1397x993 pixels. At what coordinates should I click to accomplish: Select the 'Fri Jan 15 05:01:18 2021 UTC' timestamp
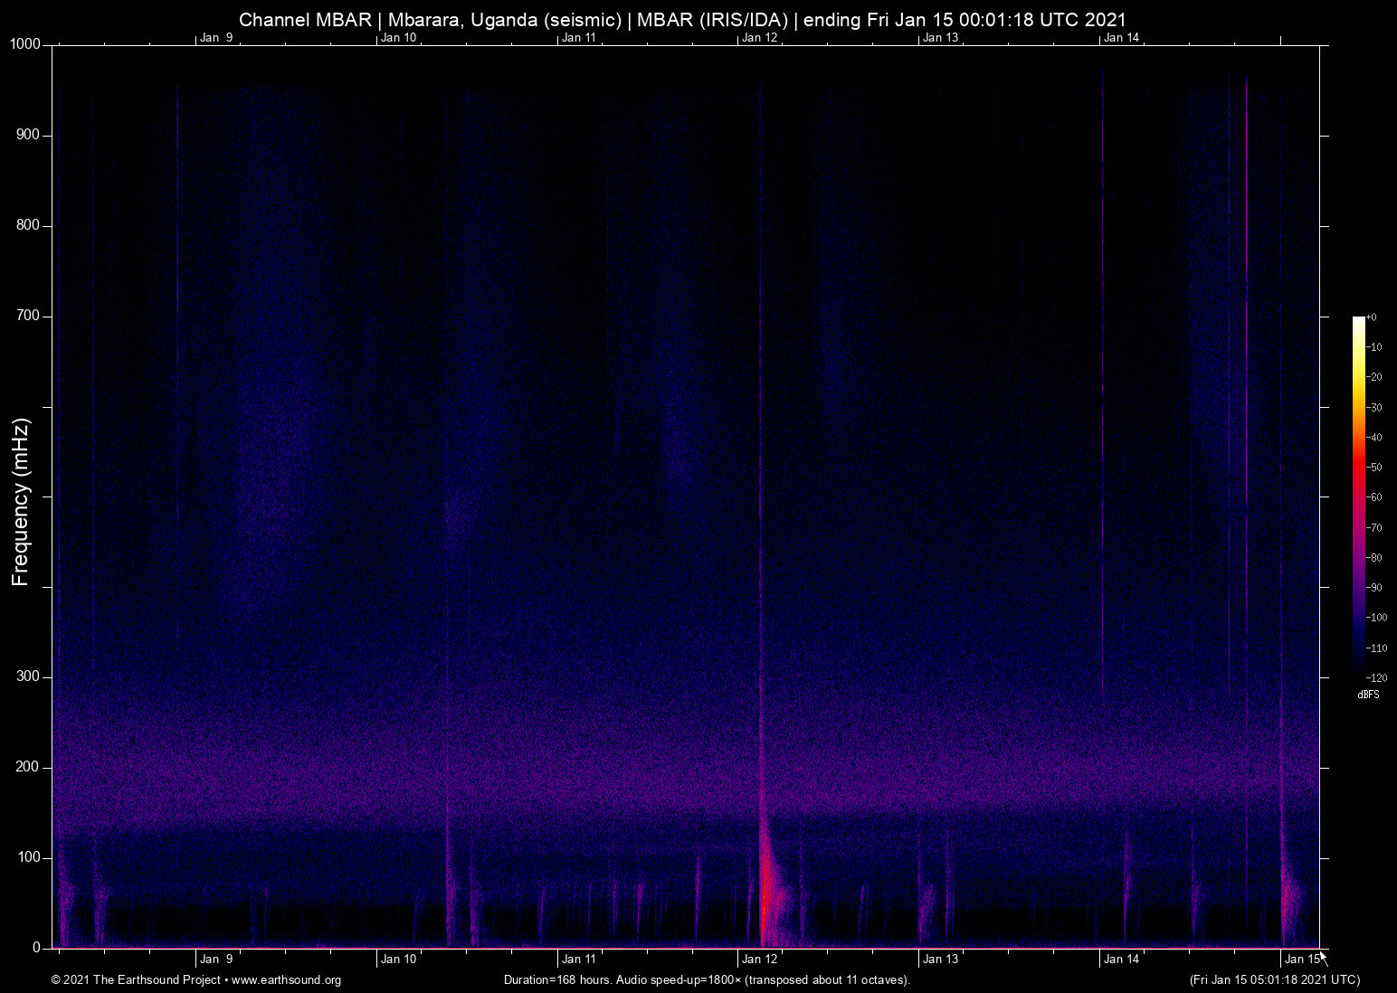1275,980
